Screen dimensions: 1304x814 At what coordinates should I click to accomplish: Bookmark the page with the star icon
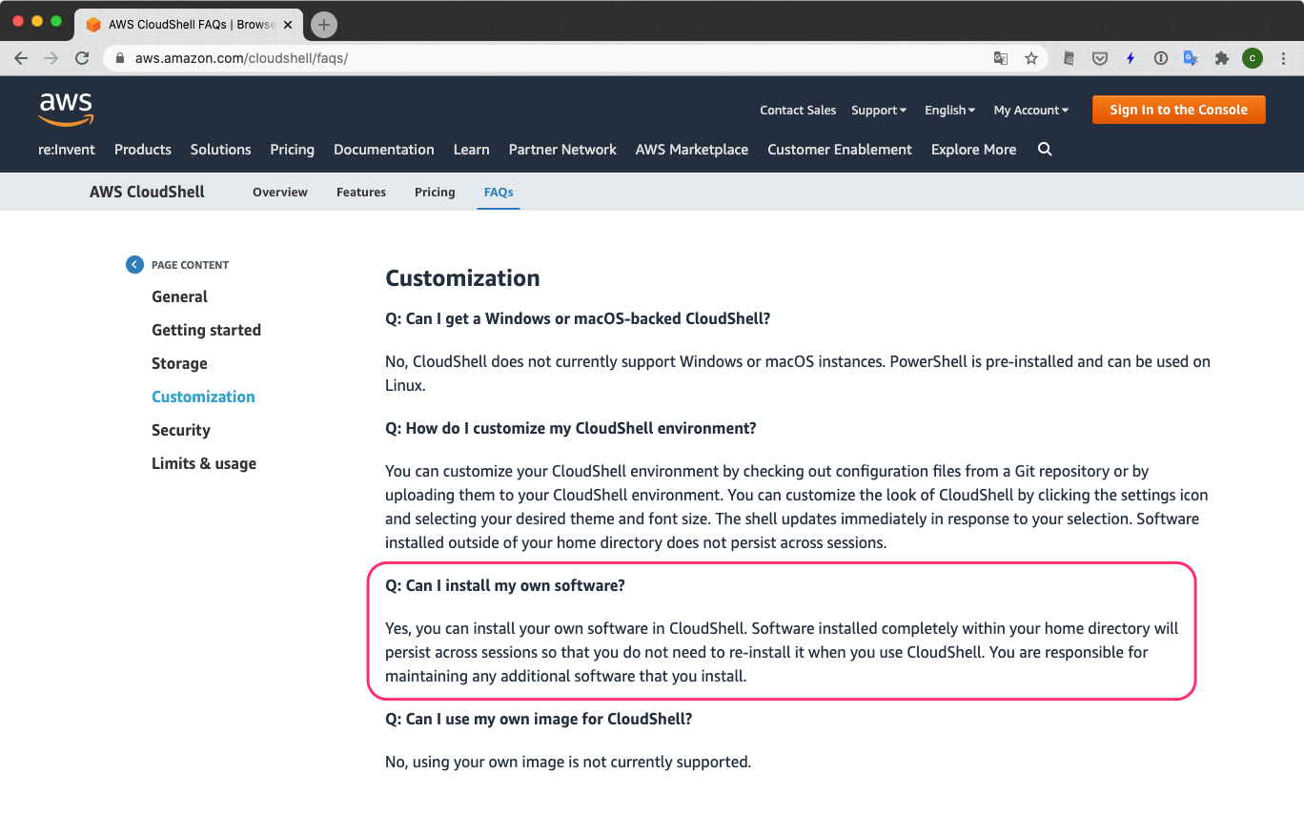point(1030,58)
